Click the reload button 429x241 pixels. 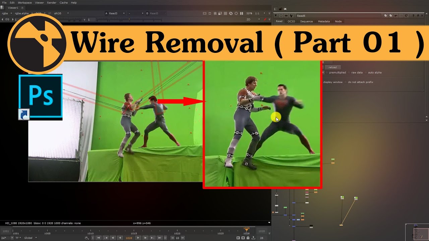pos(332,67)
